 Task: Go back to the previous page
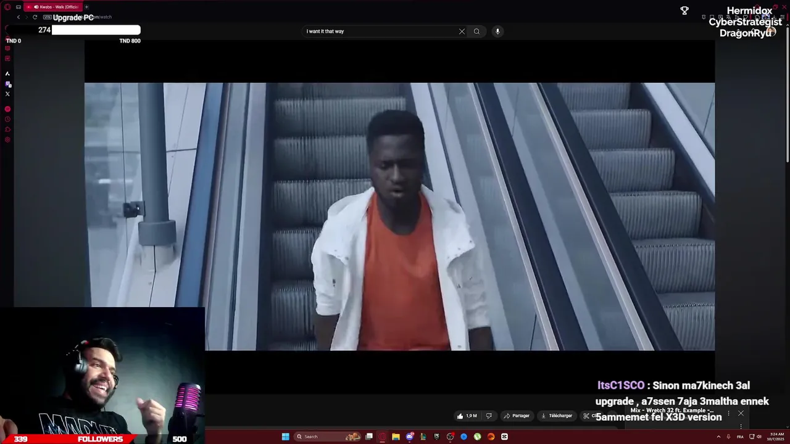[x=19, y=17]
